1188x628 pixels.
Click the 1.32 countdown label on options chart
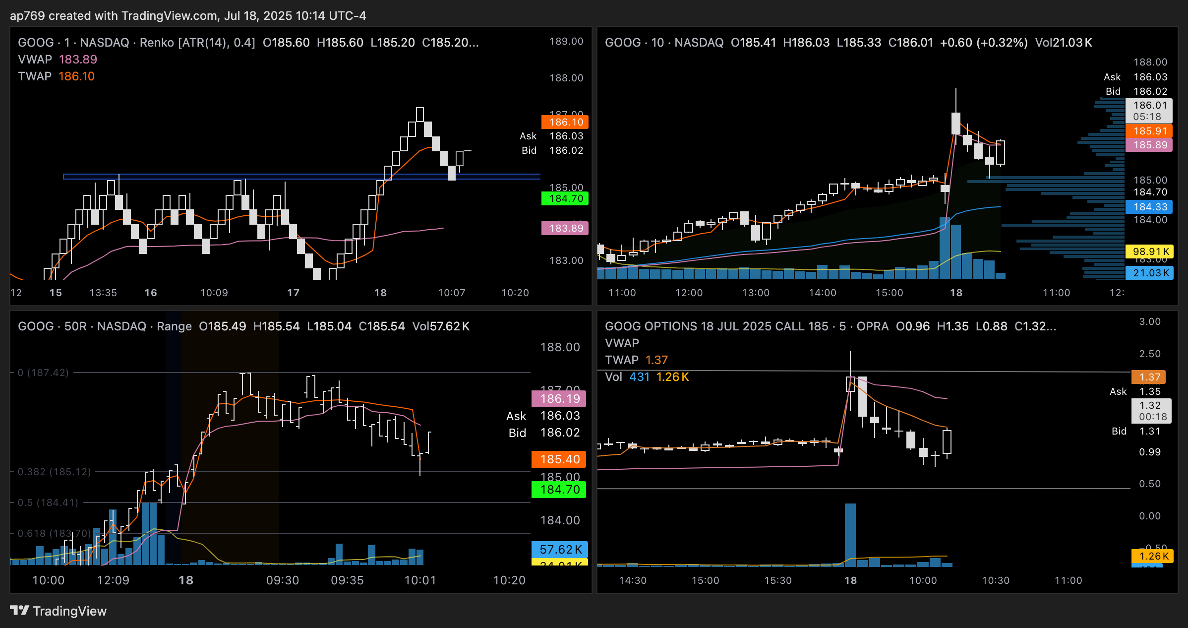click(x=1151, y=411)
